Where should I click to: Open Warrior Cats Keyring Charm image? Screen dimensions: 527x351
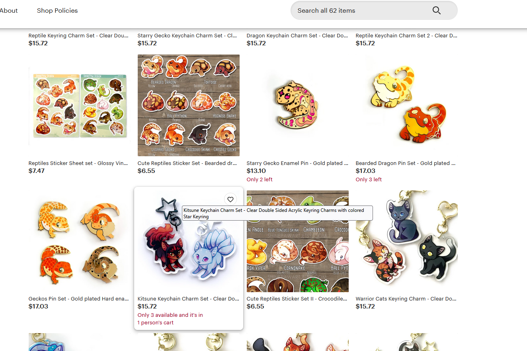point(407,241)
